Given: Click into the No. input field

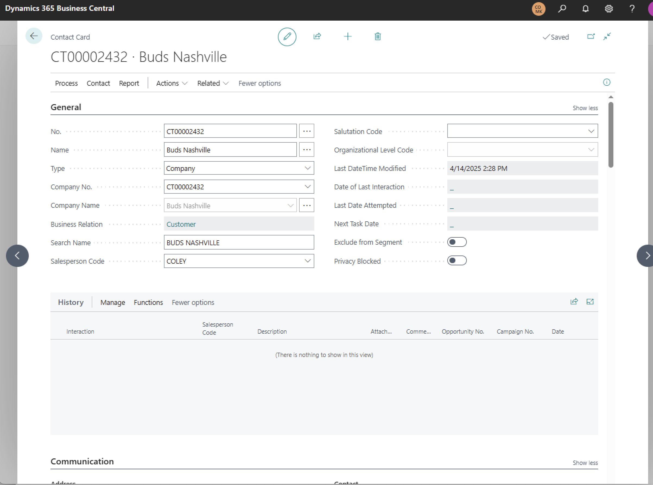Looking at the screenshot, I should (x=230, y=131).
